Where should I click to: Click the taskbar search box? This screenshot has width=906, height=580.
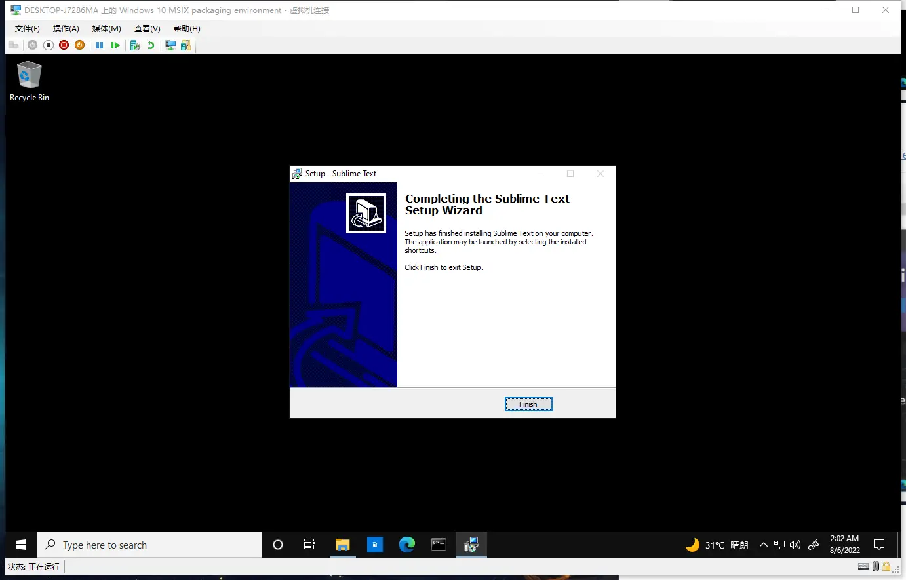coord(149,545)
